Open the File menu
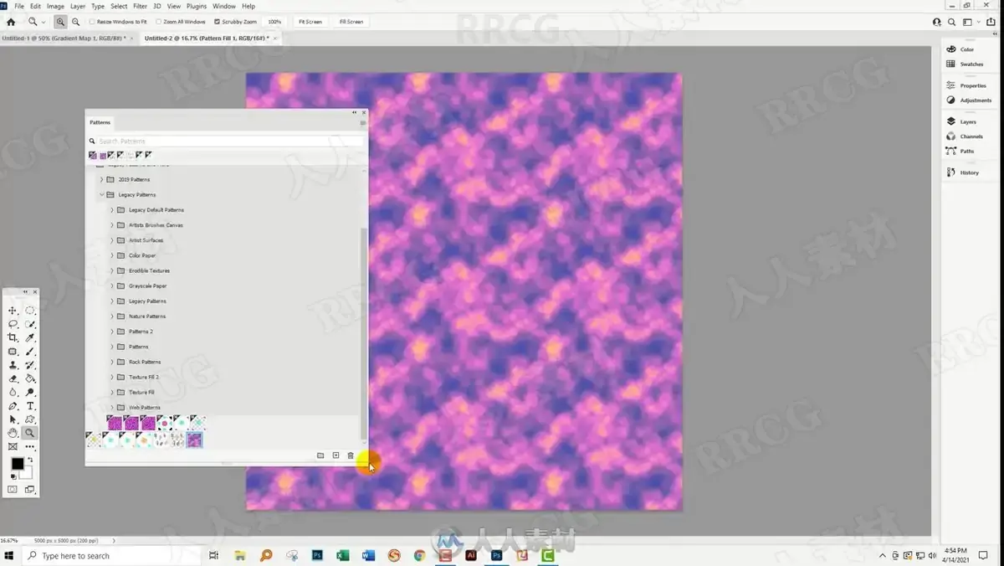This screenshot has width=1004, height=566. coord(19,6)
